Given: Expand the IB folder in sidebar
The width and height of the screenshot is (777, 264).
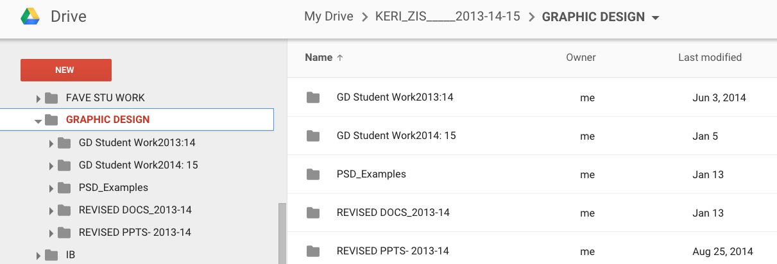Looking at the screenshot, I should (x=38, y=255).
